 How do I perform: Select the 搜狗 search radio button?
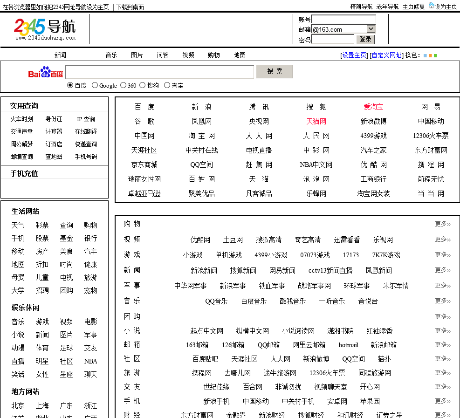click(x=142, y=85)
